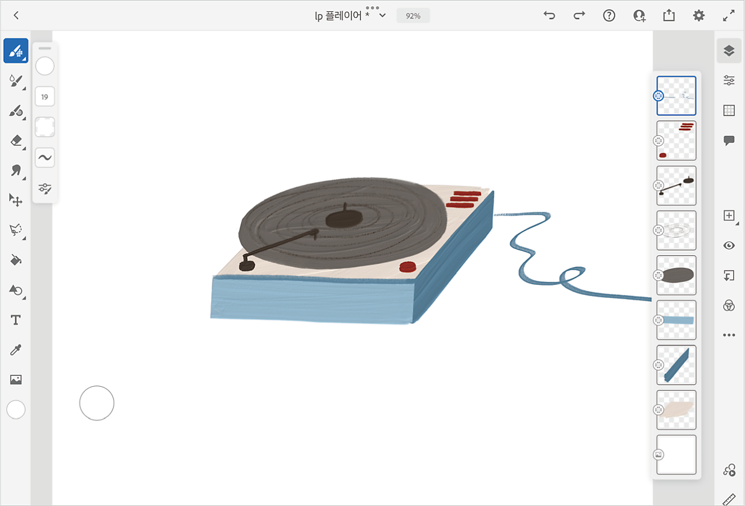Viewport: 745px width, 506px height.
Task: Select the Live brushes tool
Action: pyautogui.click(x=16, y=81)
